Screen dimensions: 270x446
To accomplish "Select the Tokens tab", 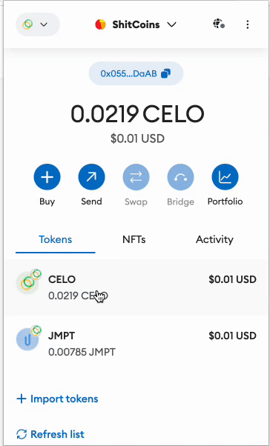I will click(55, 239).
